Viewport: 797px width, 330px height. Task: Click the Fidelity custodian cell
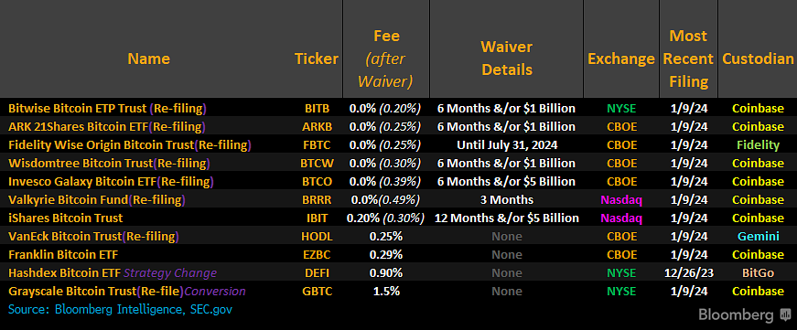tap(758, 144)
